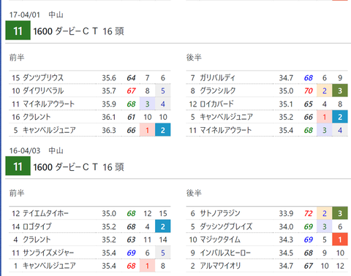Image resolution: width=351 pixels, height=276 pixels.
Task: Select horse name サンライズメジャー
Action: point(48,253)
